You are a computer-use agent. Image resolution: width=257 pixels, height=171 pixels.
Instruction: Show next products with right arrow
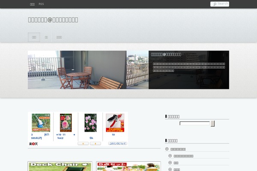tap(96, 144)
